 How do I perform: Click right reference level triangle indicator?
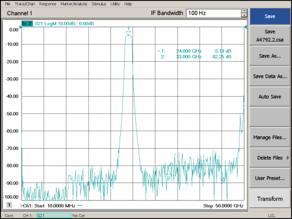(245, 27)
